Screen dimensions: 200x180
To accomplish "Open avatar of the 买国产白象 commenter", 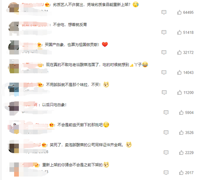I will point(14,47).
